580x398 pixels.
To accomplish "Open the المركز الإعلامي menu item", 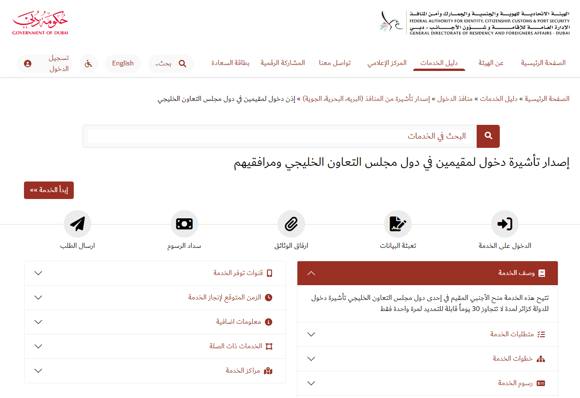I will pyautogui.click(x=387, y=63).
